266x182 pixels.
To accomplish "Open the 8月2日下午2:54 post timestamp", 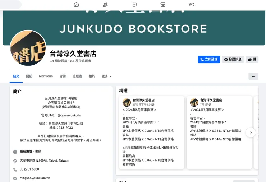I will tap(142, 105).
